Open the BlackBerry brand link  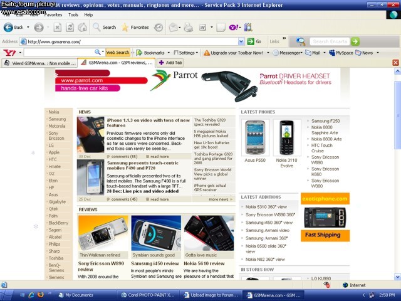point(58,223)
